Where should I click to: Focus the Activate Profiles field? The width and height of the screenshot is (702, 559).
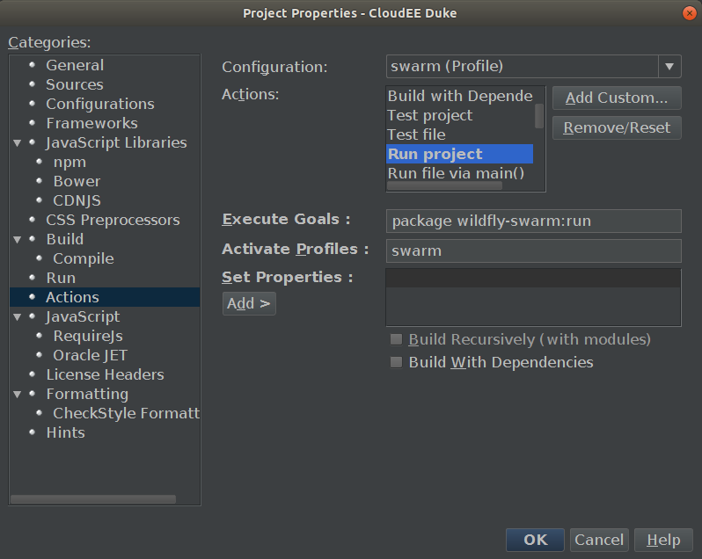tap(533, 250)
